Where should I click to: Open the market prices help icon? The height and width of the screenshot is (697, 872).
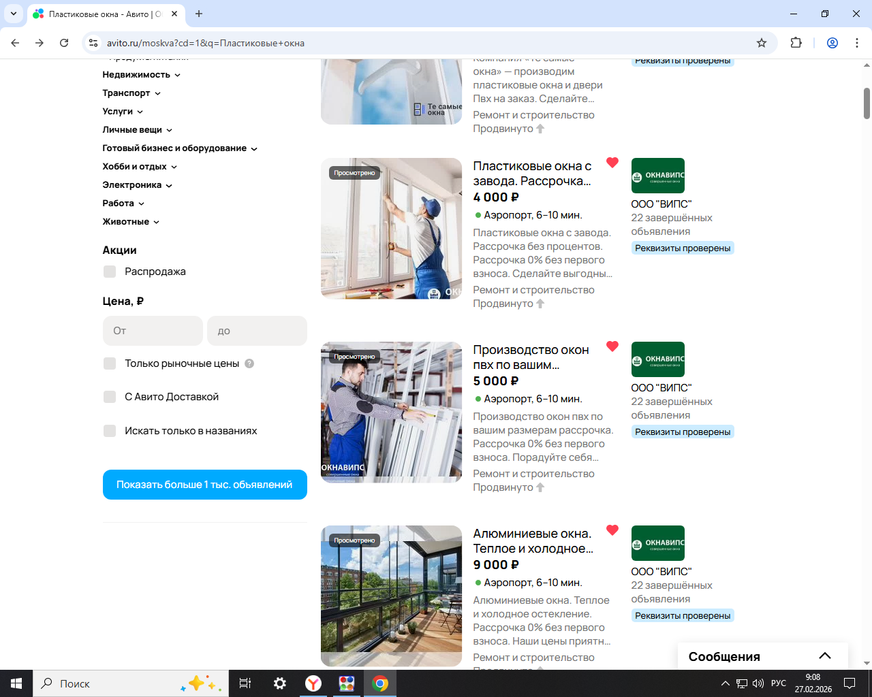249,363
